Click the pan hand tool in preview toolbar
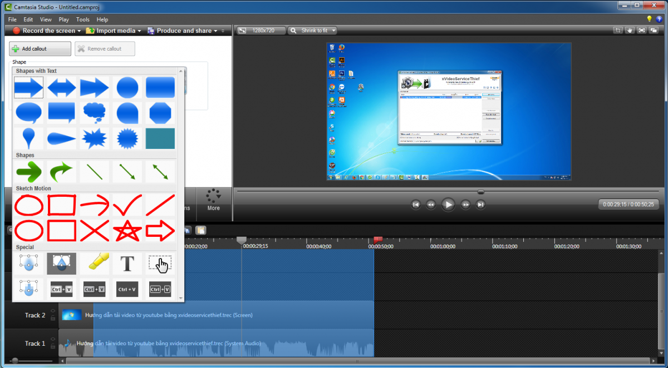This screenshot has height=368, width=668. [x=630, y=31]
